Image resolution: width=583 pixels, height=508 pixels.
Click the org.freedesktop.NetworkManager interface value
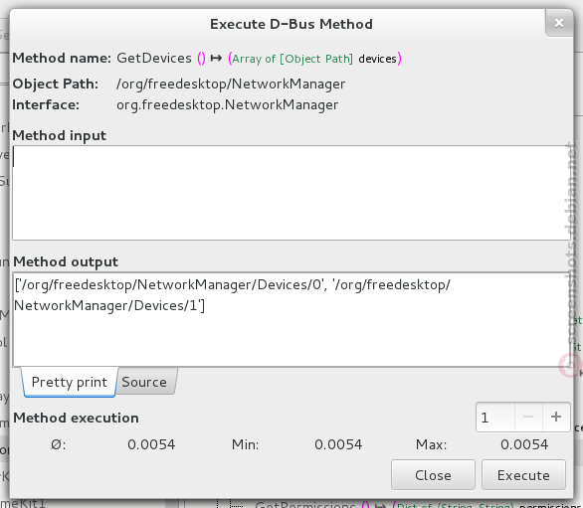coord(227,104)
